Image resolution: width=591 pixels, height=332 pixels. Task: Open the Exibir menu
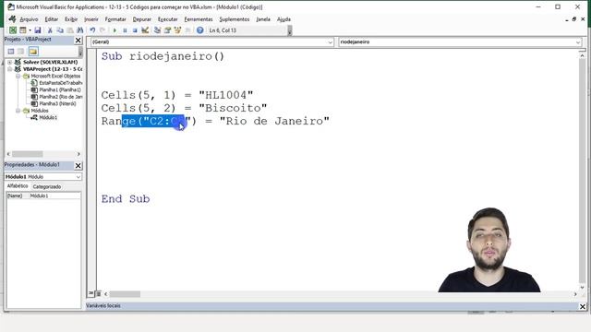71,19
